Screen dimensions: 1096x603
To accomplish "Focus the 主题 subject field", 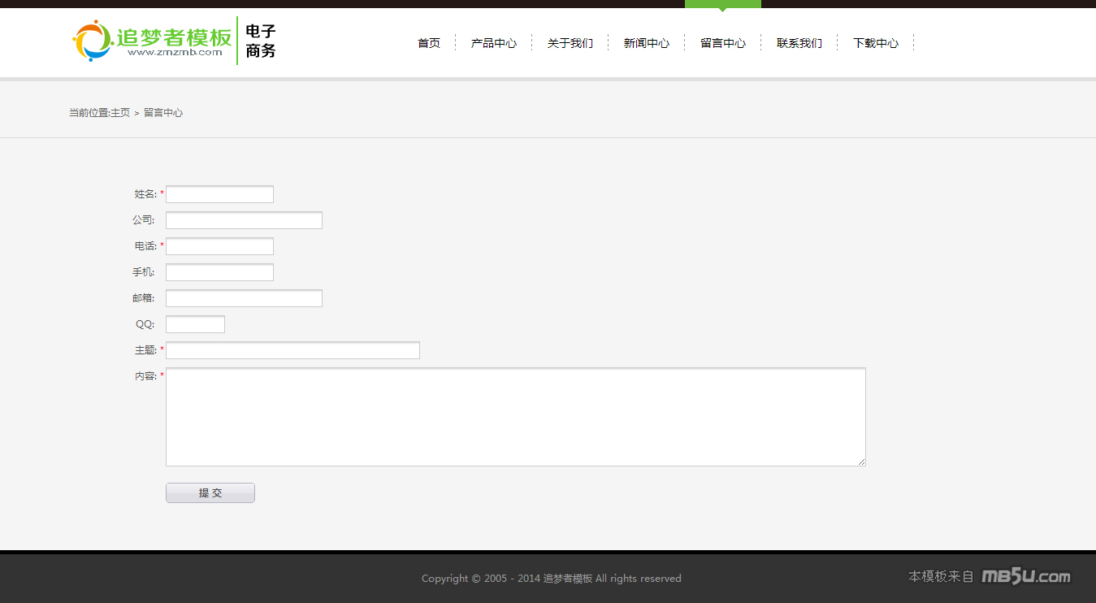I will pyautogui.click(x=292, y=350).
